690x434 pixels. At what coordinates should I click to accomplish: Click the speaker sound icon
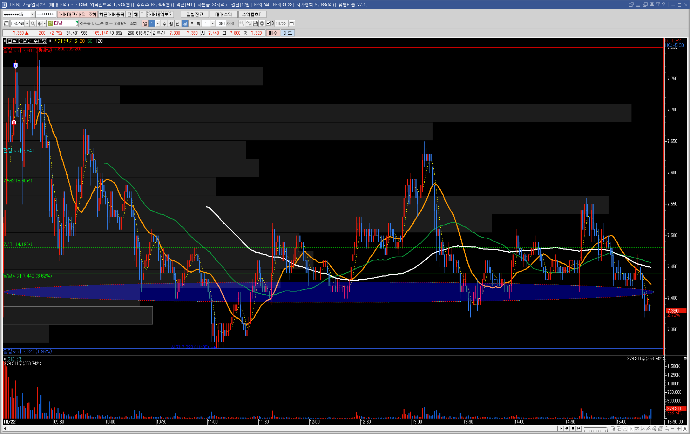point(40,23)
